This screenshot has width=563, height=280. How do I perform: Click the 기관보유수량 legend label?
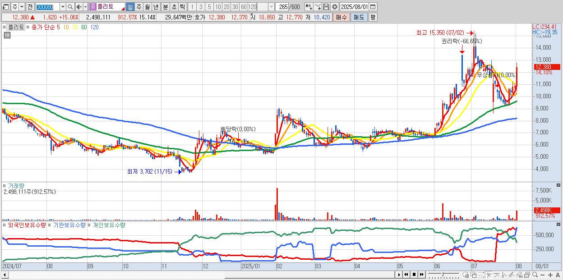click(69, 225)
